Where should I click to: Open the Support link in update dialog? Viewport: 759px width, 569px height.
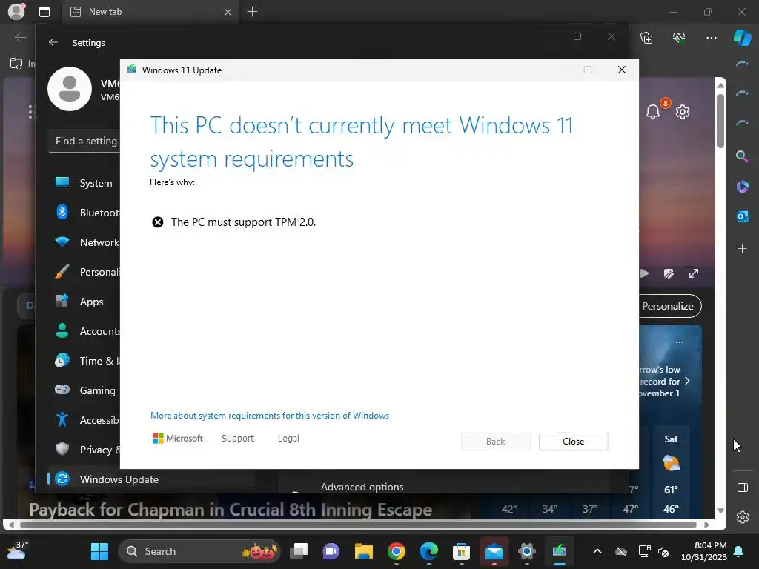[x=238, y=439]
